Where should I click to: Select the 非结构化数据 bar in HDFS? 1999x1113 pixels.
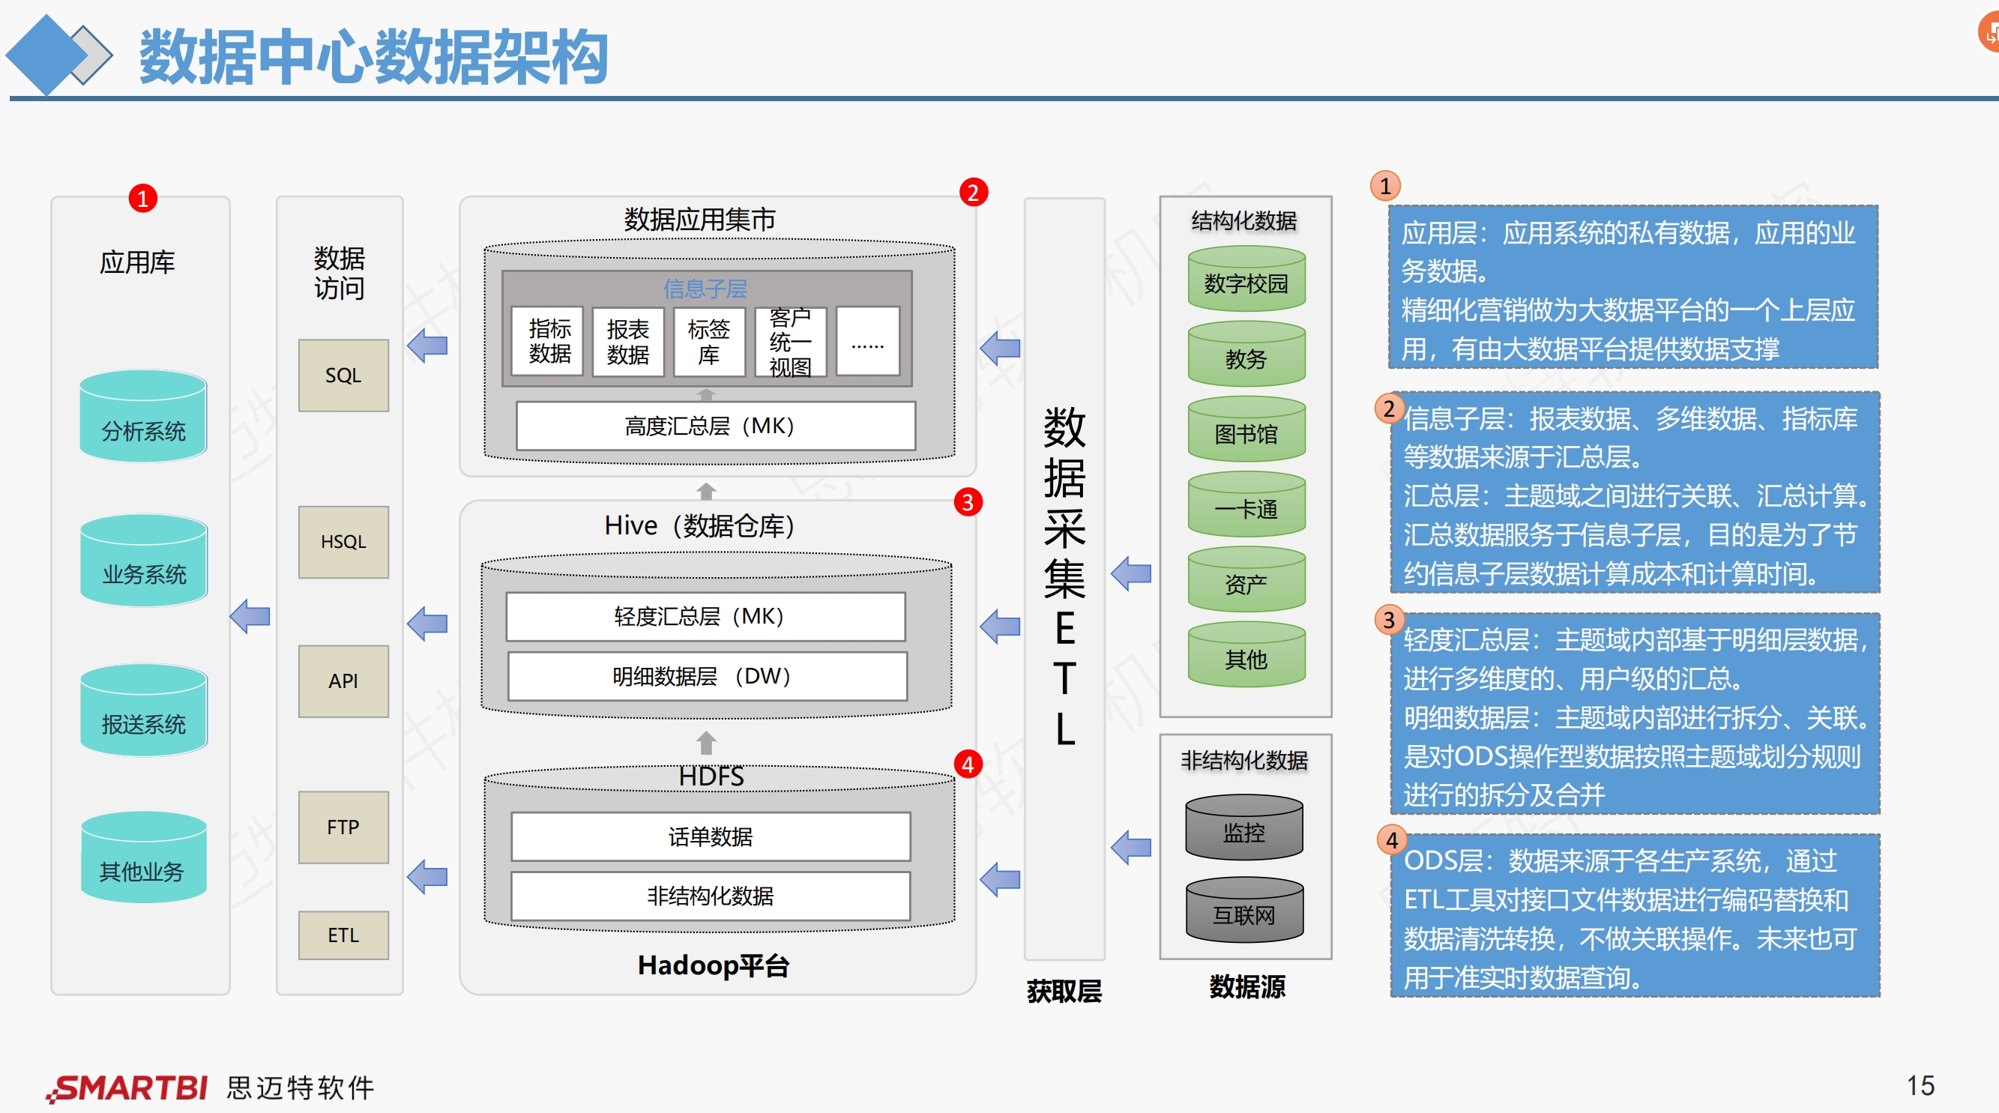(710, 896)
